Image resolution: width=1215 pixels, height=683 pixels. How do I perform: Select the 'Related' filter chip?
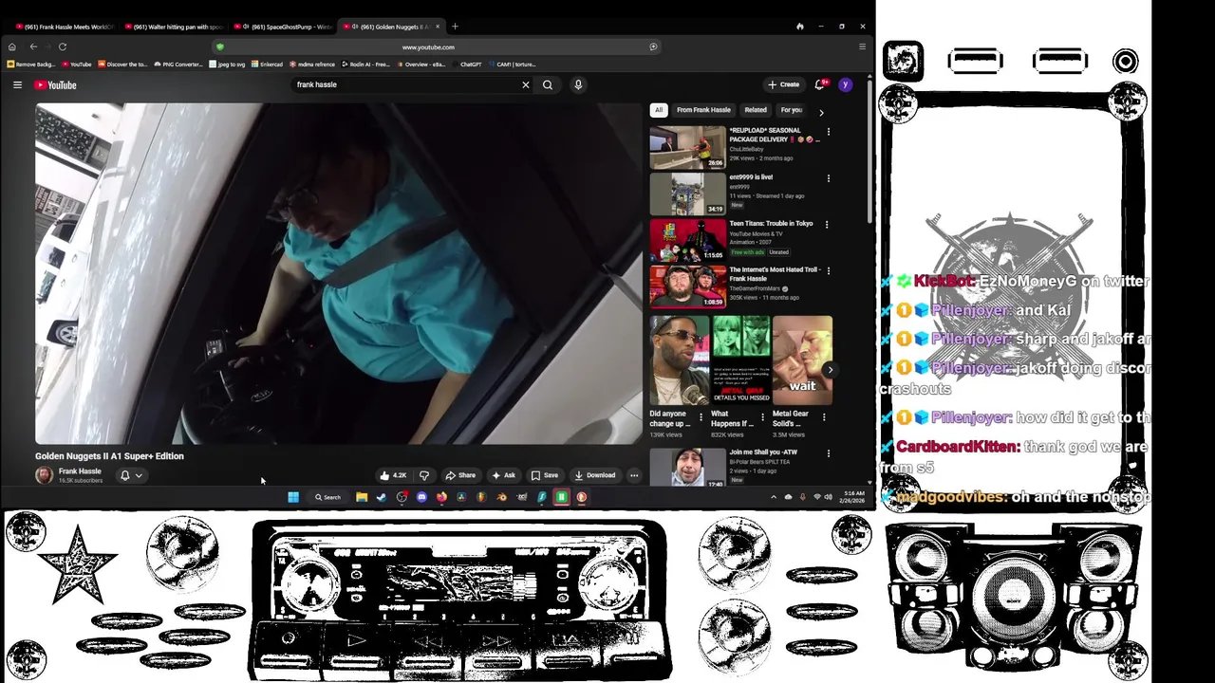click(x=756, y=110)
